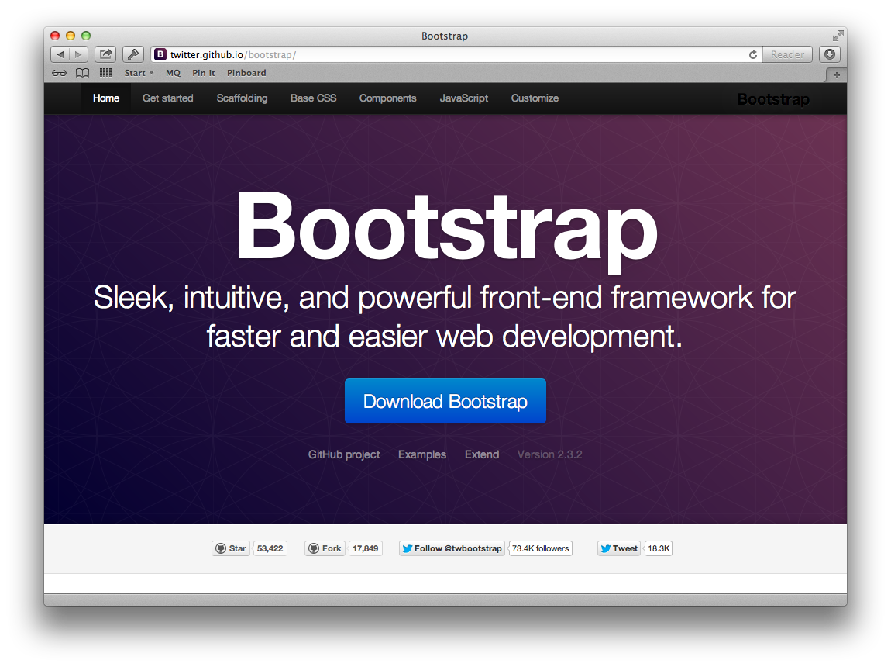Open the Get started nav item
Screen dimensions: 891x667
[x=167, y=98]
